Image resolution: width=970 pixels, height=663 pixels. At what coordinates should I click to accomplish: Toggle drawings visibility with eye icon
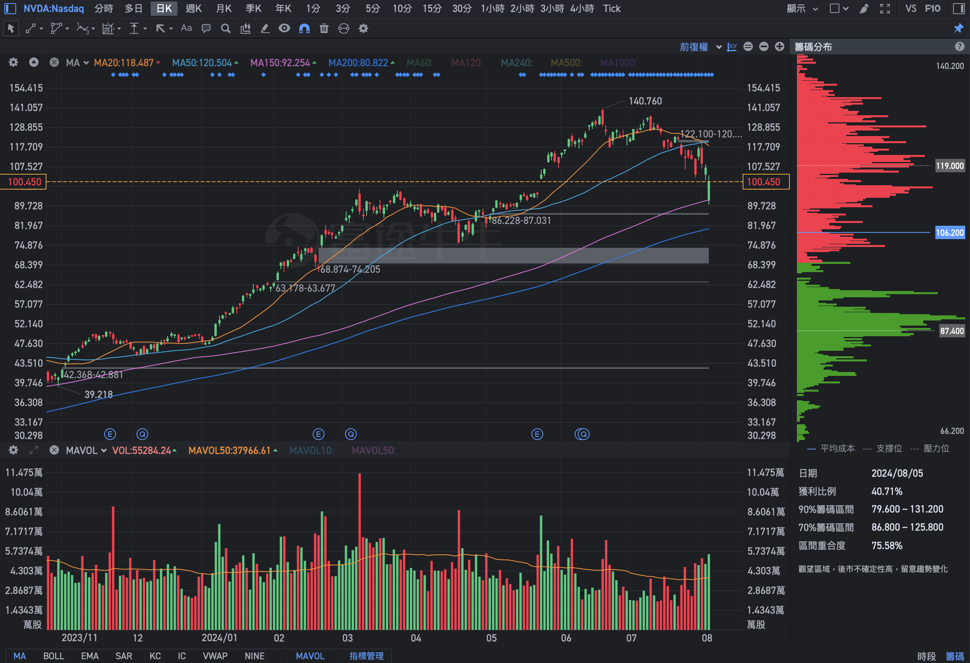click(284, 28)
